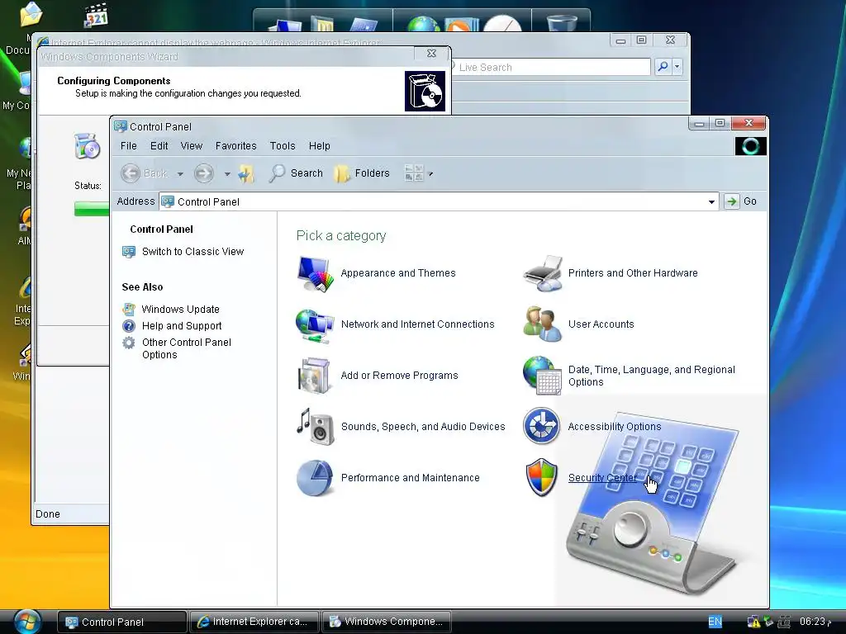Open the Forward history dropdown arrow

(x=227, y=173)
